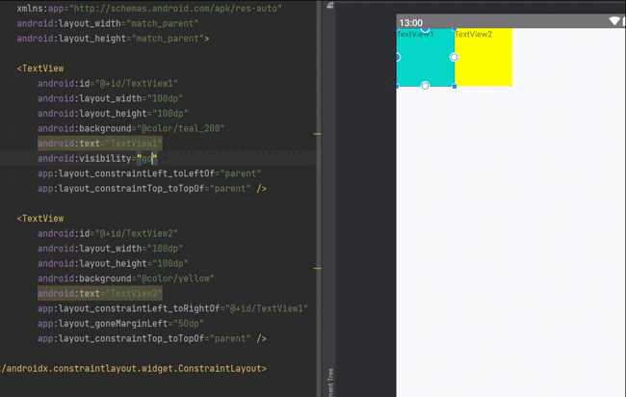This screenshot has width=626, height=397.
Task: Click android:background="@color/yellow" line
Action: [126, 278]
